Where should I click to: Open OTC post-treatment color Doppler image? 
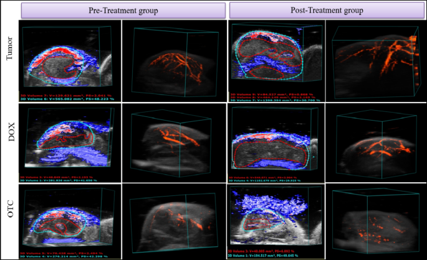pos(276,221)
